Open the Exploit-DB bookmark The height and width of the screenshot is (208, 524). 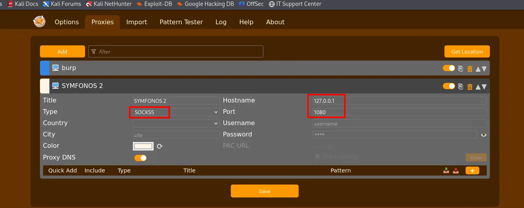[x=154, y=4]
